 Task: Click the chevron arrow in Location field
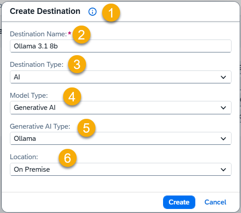[223, 170]
